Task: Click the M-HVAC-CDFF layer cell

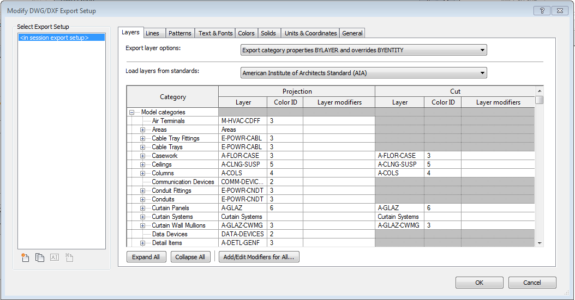Action: point(243,121)
